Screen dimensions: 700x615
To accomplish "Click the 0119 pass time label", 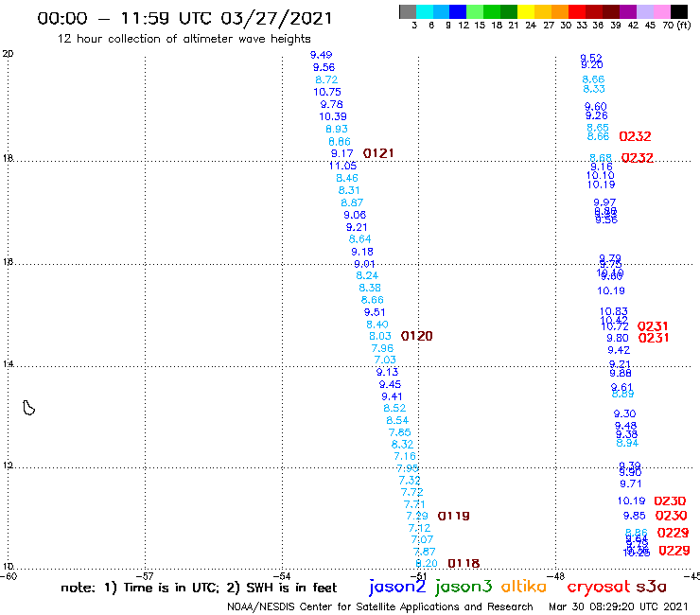I will point(453,516).
